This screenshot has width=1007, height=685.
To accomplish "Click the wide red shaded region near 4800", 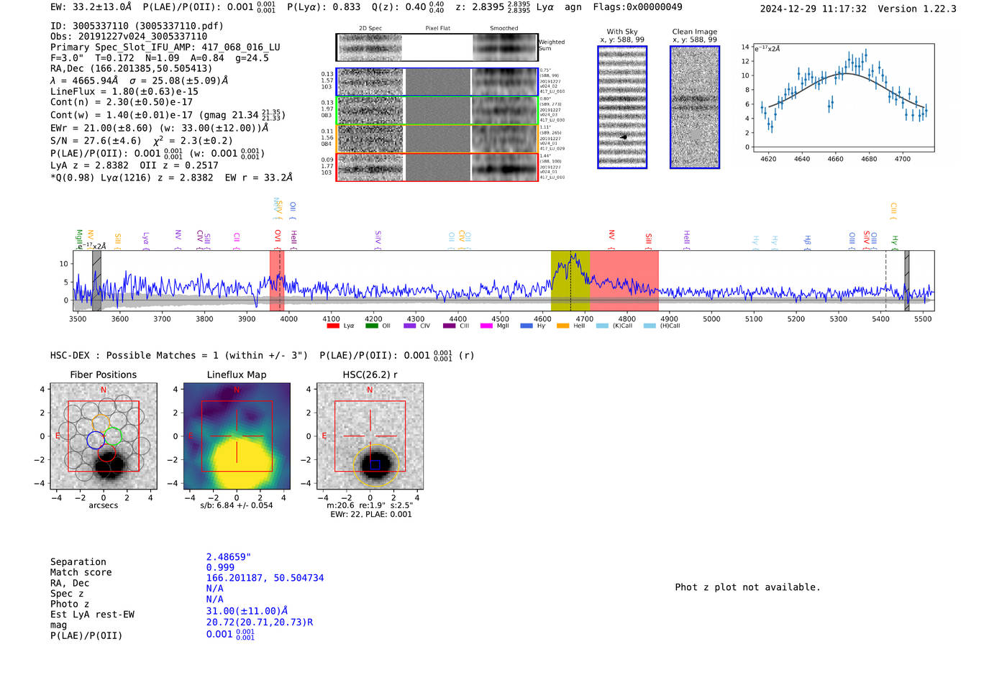I will point(624,281).
